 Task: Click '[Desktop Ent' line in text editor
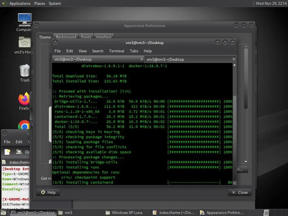[x=16, y=169]
